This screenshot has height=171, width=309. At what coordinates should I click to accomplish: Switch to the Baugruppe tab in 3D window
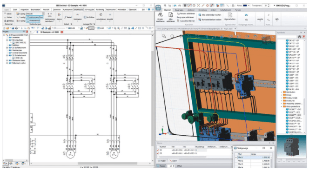click(x=179, y=10)
